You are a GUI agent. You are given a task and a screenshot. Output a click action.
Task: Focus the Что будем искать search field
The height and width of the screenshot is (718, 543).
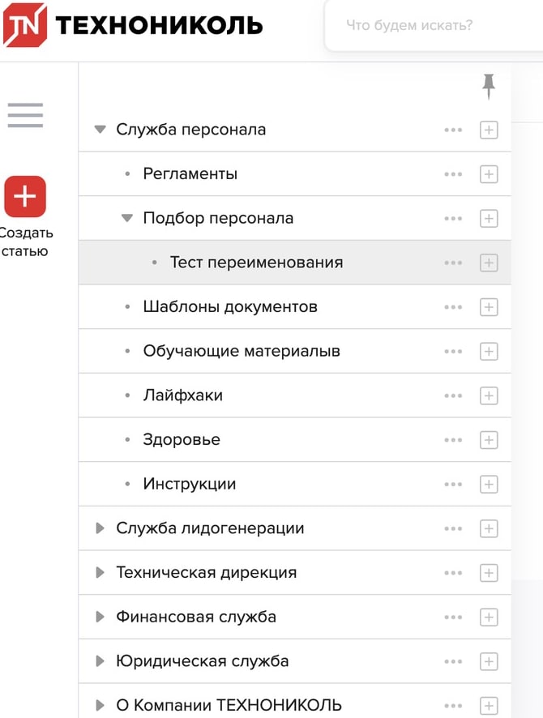click(x=430, y=25)
